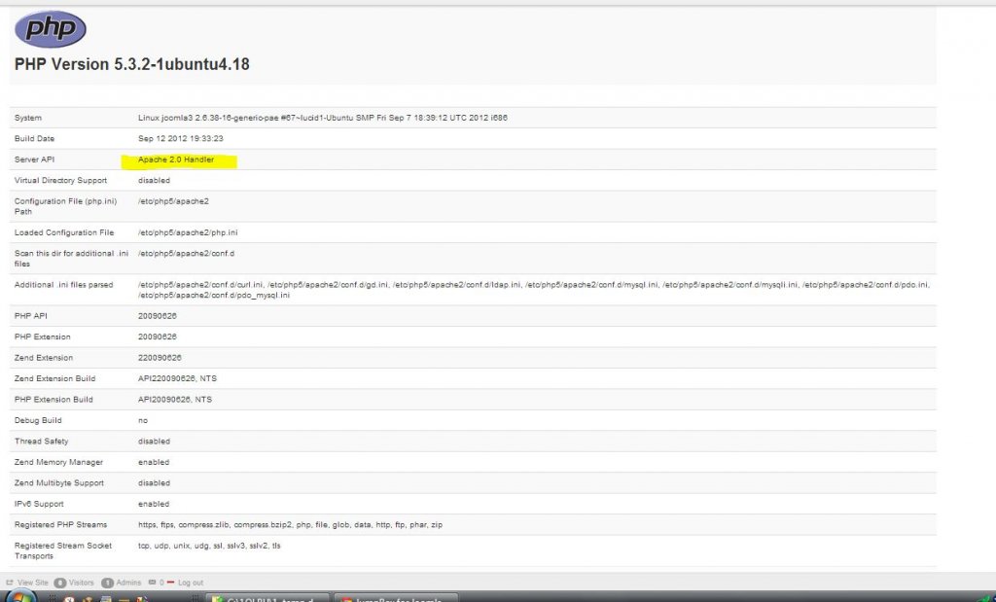
Task: Click the View Site arrow icon
Action: pyautogui.click(x=10, y=583)
